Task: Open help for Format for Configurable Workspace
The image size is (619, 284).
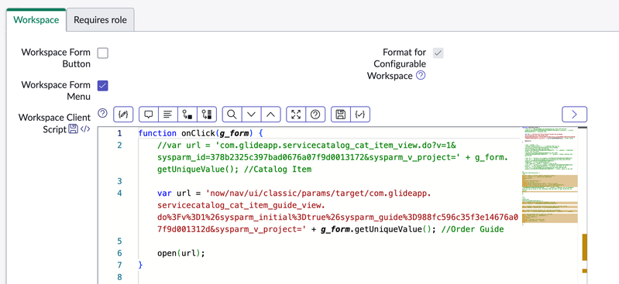Action: coord(421,75)
